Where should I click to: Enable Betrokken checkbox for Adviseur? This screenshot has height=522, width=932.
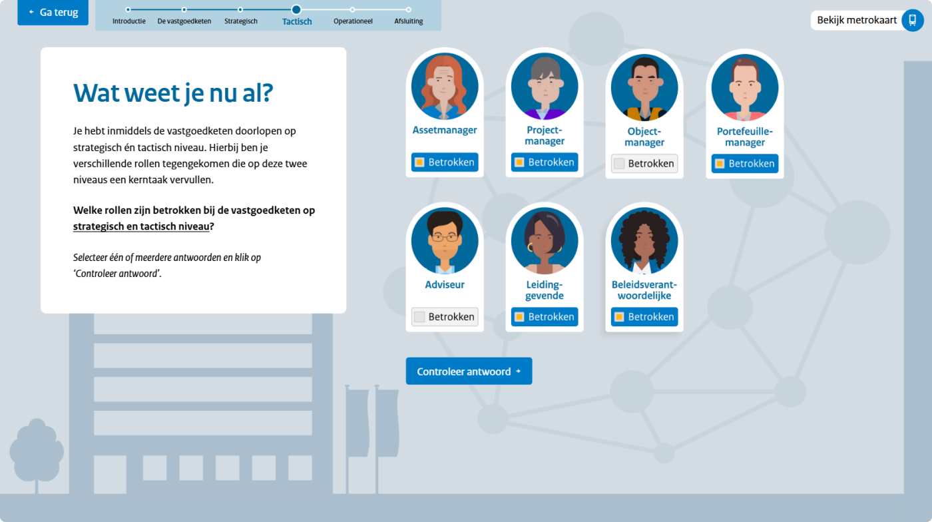[419, 317]
